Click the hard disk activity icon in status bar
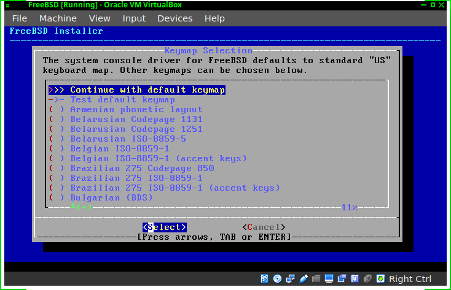Viewport: 451px width, 290px height. 264,278
